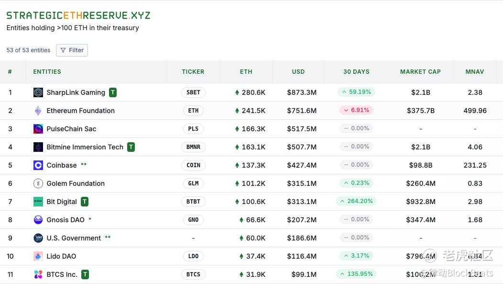503x285 pixels.
Task: Click the STRATEGICETHRESERVE.XYZ site logo
Action: click(x=78, y=15)
